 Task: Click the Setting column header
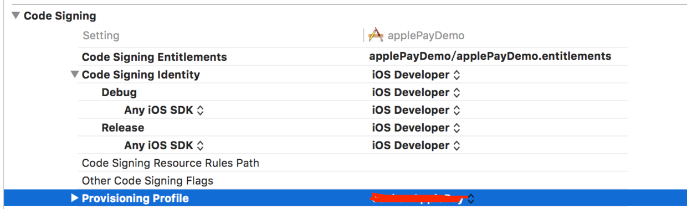click(x=101, y=35)
